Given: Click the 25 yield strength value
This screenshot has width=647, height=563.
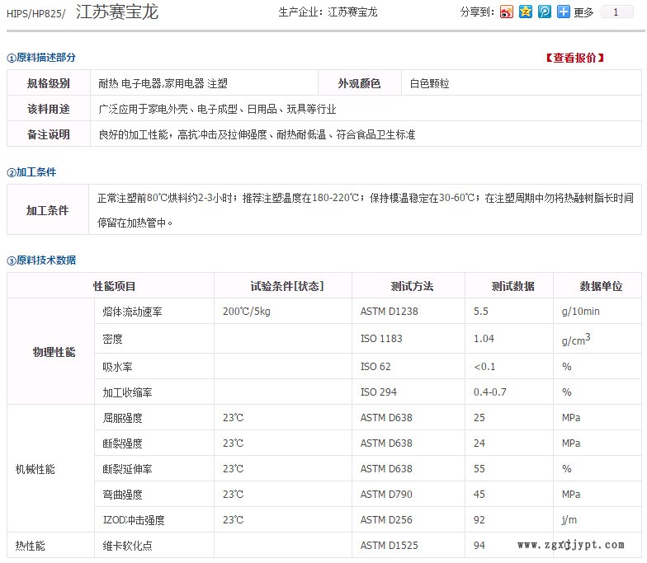Looking at the screenshot, I should pos(479,417).
